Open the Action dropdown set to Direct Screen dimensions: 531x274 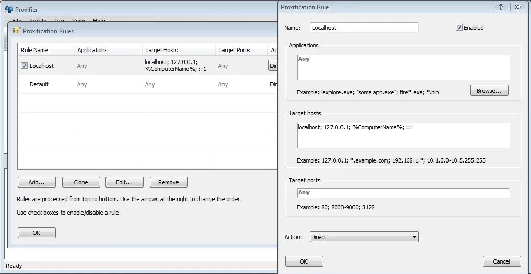[x=364, y=237]
